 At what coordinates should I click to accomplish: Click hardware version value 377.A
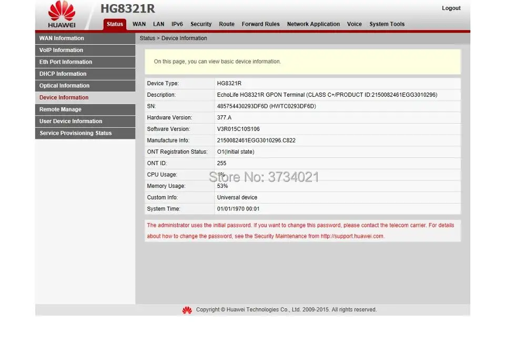coord(224,117)
